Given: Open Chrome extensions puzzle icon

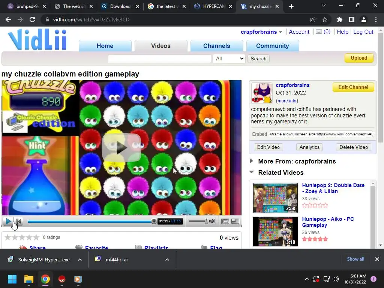Looking at the screenshot, I should point(339,19).
